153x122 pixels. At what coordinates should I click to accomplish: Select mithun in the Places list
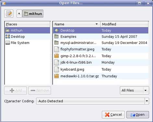[x=28, y=30]
